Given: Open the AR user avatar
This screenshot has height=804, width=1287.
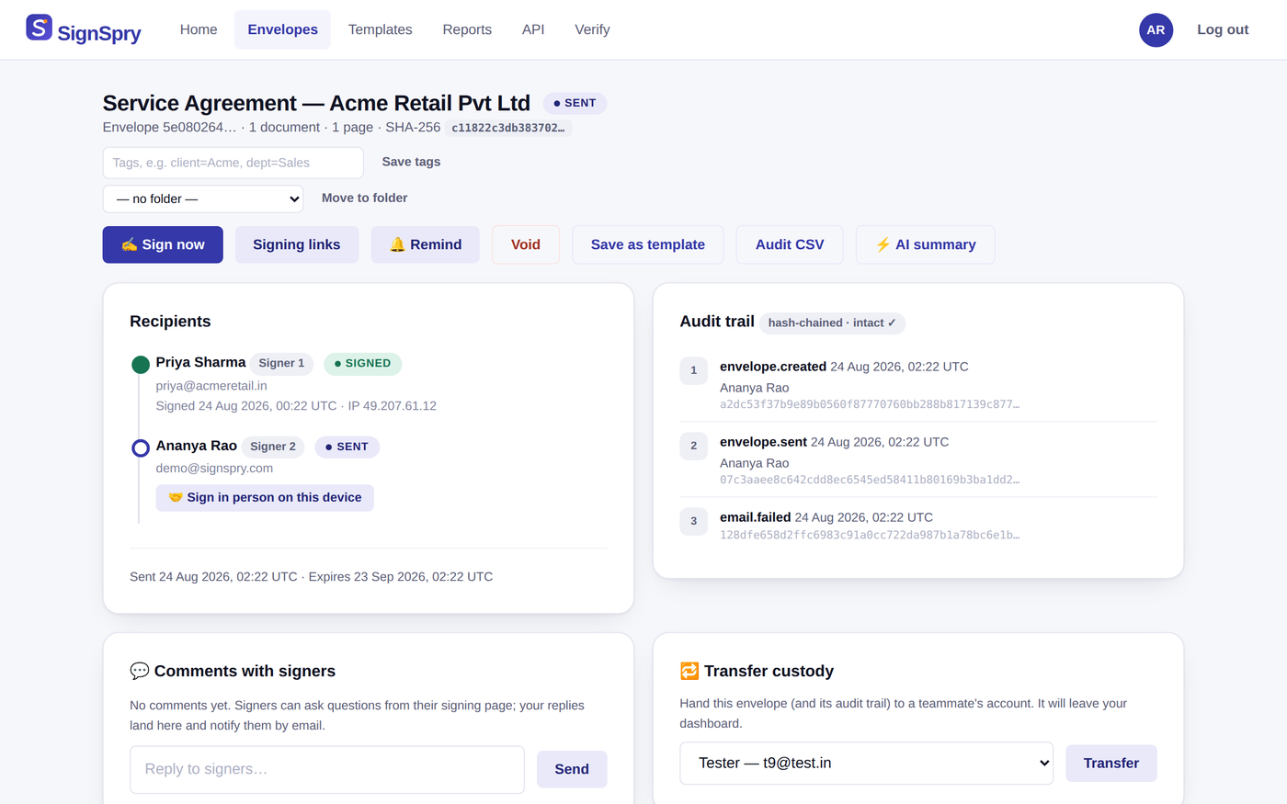Looking at the screenshot, I should (x=1156, y=30).
